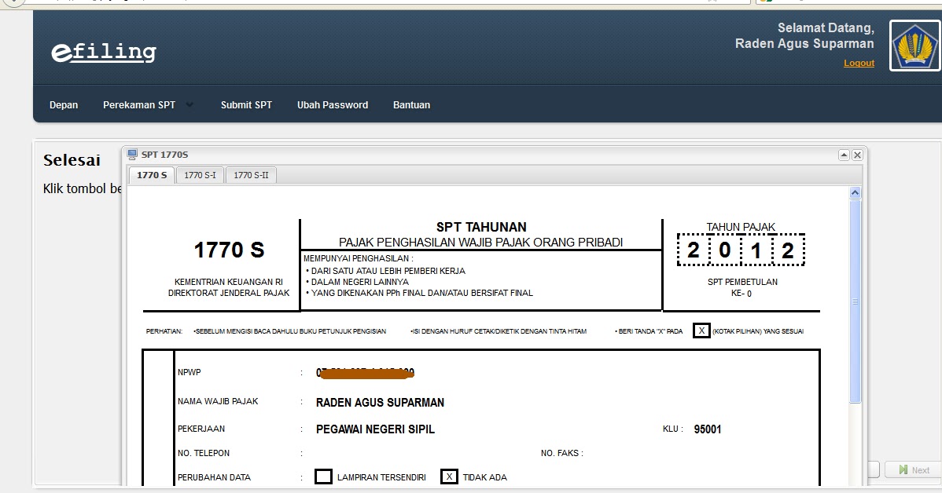Click the KLU value 95001
Image resolution: width=942 pixels, height=493 pixels.
tap(708, 429)
